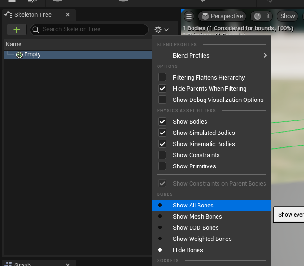This screenshot has width=304, height=266.
Task: Expand the Blend Profiles submenu
Action: [211, 56]
